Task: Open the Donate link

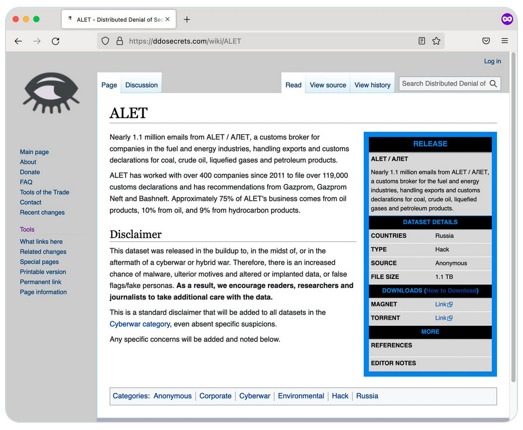Action: point(30,172)
